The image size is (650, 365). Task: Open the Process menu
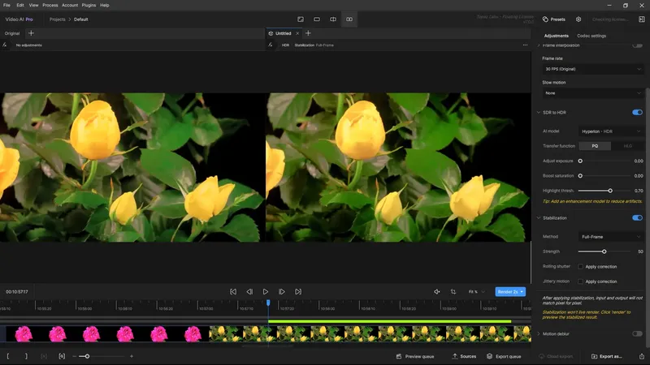pos(50,5)
